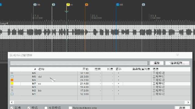Select timeline marker 3
This screenshot has width=195, height=109.
pyautogui.click(x=53, y=5)
